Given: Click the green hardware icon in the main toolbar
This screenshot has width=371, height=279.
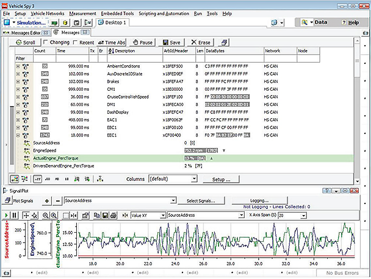Looking at the screenshot, I should pyautogui.click(x=55, y=23).
